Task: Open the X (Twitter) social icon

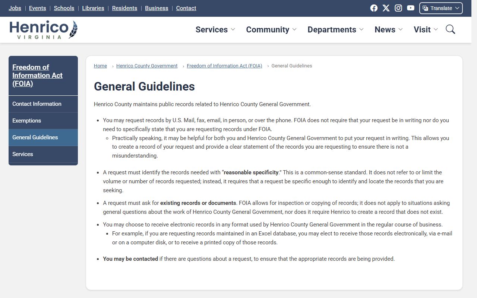Action: click(x=386, y=8)
